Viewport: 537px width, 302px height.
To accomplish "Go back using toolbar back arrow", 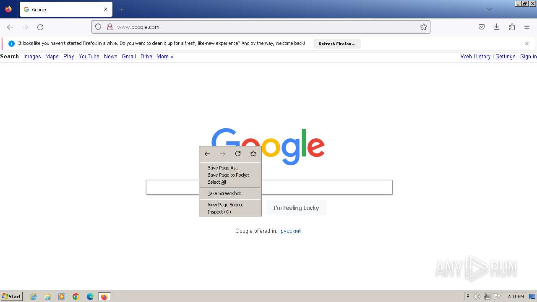I will tap(10, 27).
